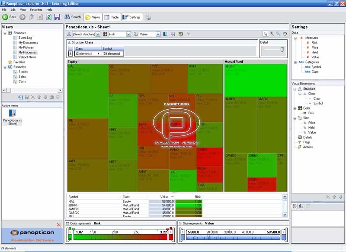Click the red X above Panopticon logo
This screenshot has width=346, height=252.
[x=59, y=224]
